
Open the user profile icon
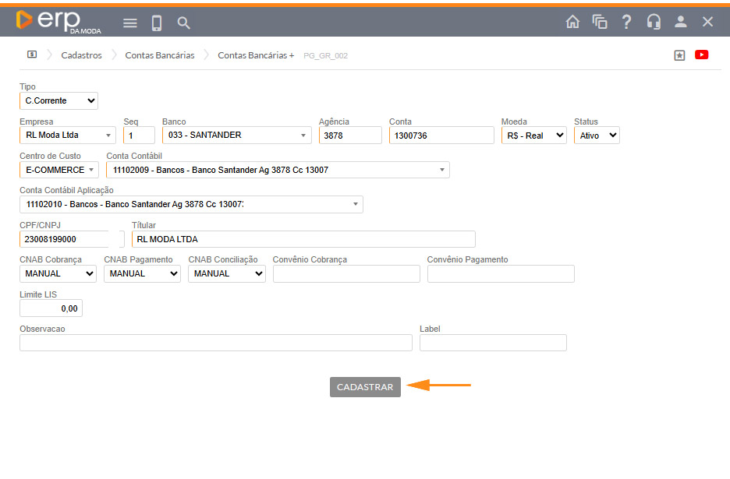pos(681,22)
